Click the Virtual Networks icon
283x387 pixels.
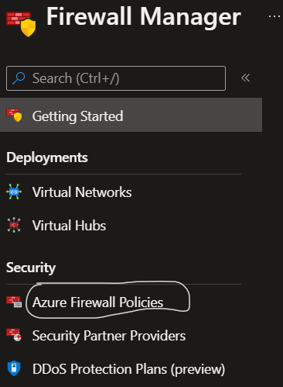(14, 192)
